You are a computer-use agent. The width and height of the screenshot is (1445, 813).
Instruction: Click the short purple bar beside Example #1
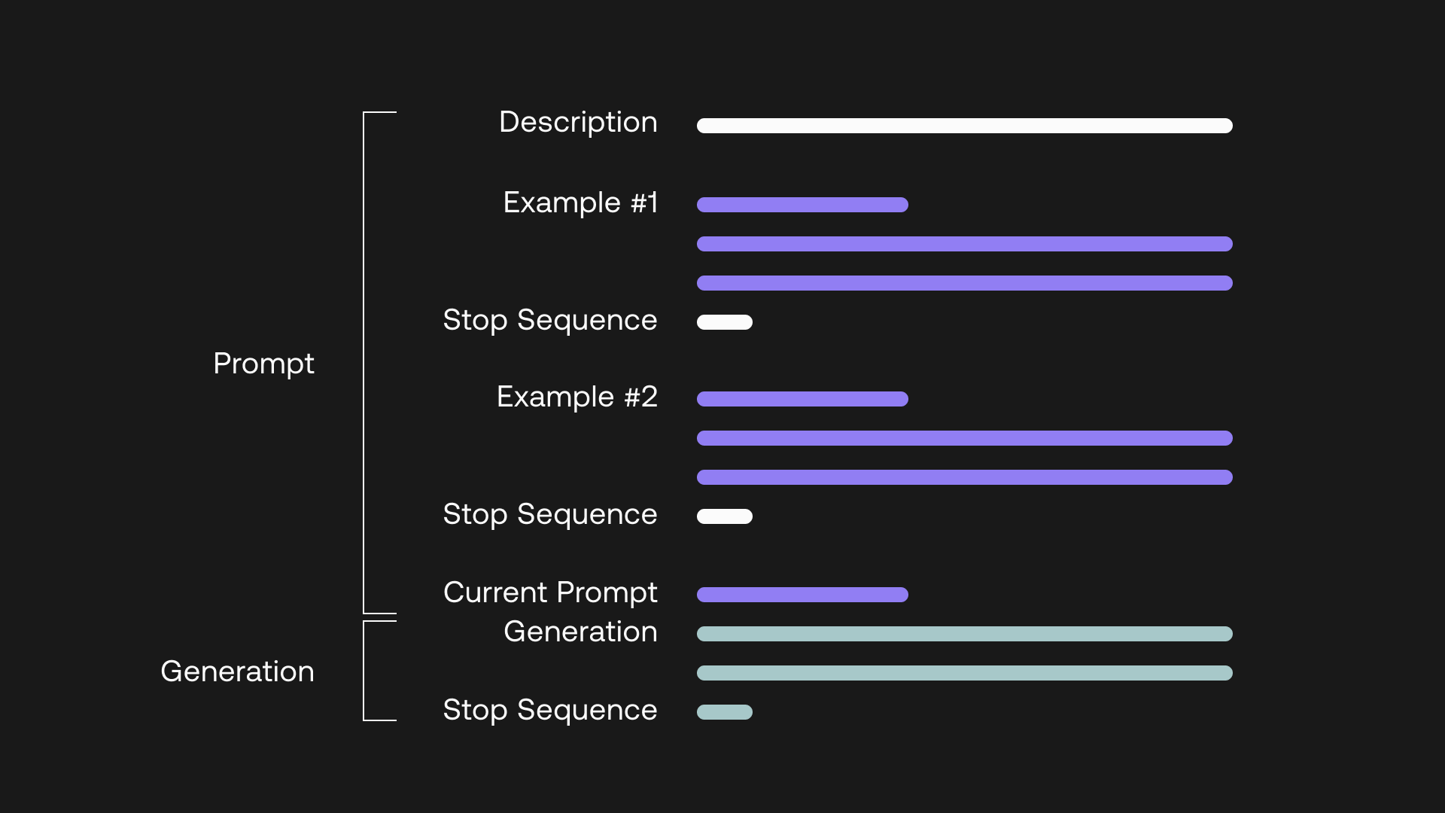point(802,205)
